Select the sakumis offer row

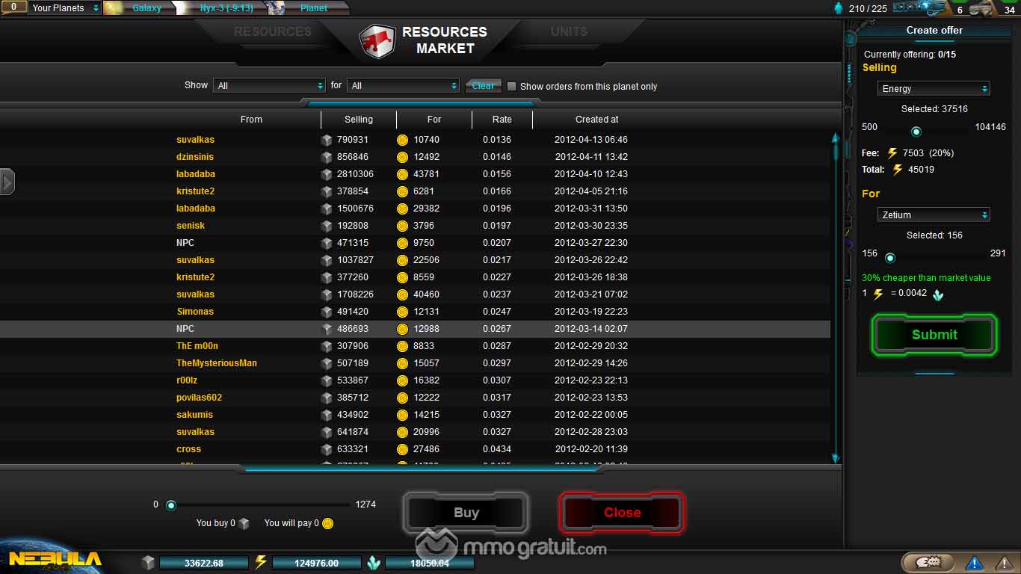415,415
